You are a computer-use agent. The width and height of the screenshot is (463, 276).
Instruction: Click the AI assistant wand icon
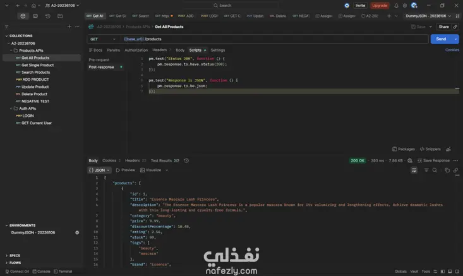(448, 149)
